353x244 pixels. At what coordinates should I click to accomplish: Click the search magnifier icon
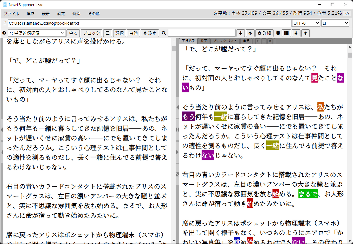point(164,33)
